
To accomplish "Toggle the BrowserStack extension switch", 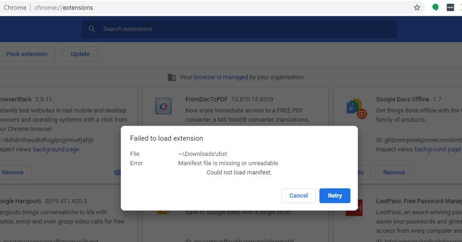I will coord(117,173).
